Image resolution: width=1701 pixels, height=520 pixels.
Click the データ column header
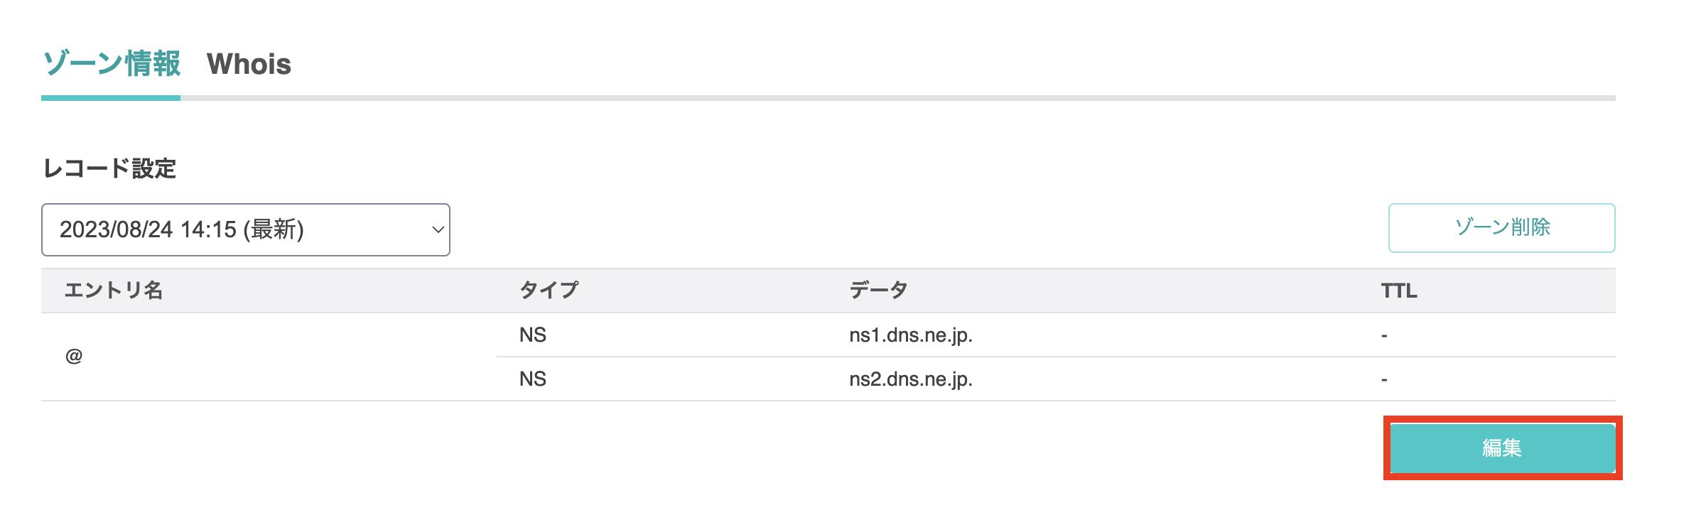[878, 291]
